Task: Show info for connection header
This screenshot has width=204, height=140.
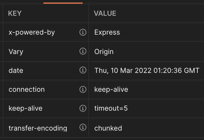Action: pyautogui.click(x=83, y=89)
